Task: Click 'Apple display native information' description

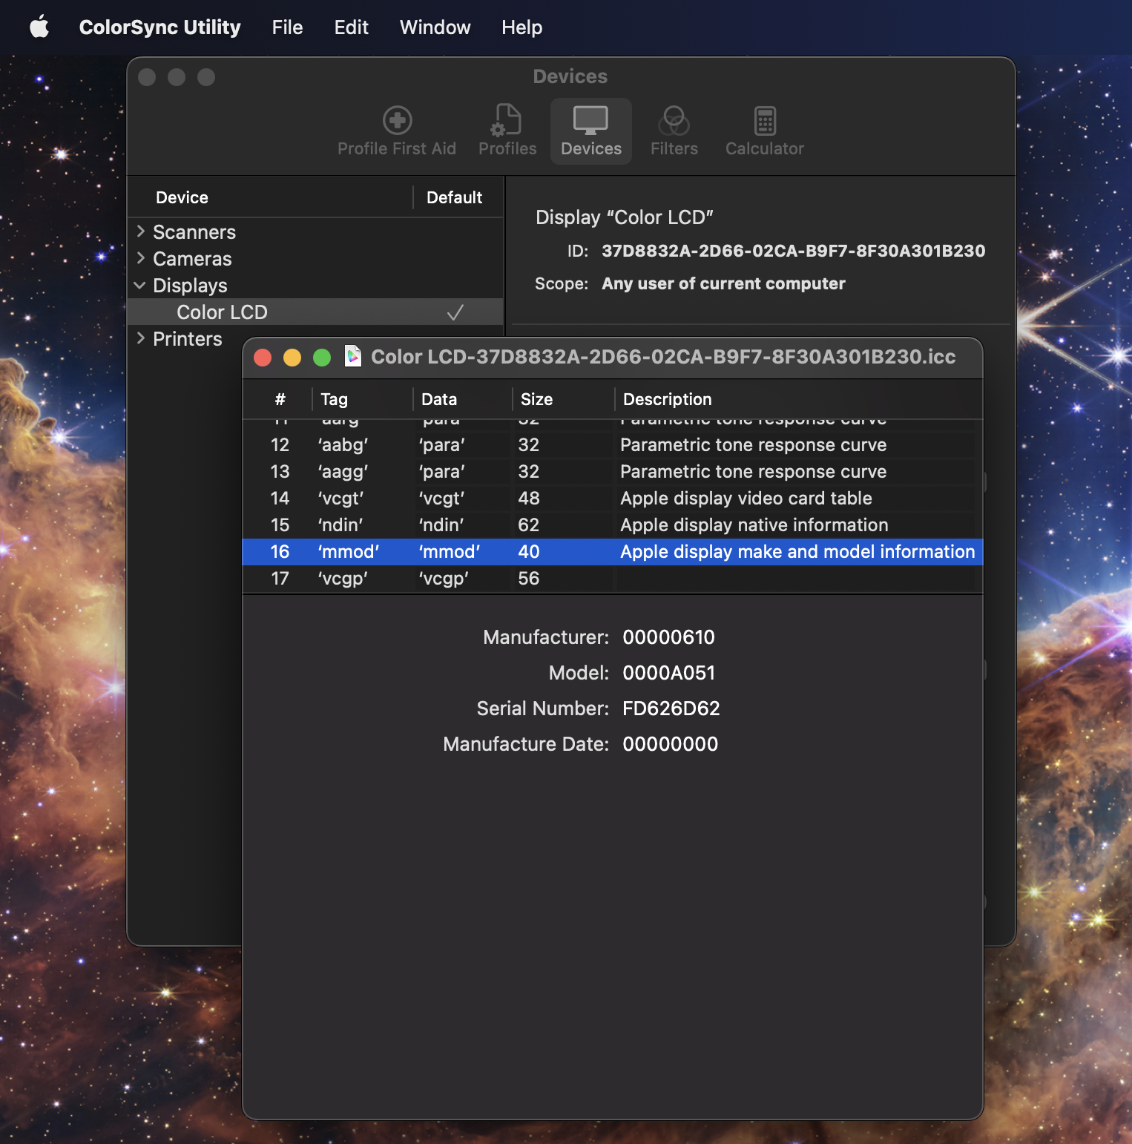Action: 754,525
